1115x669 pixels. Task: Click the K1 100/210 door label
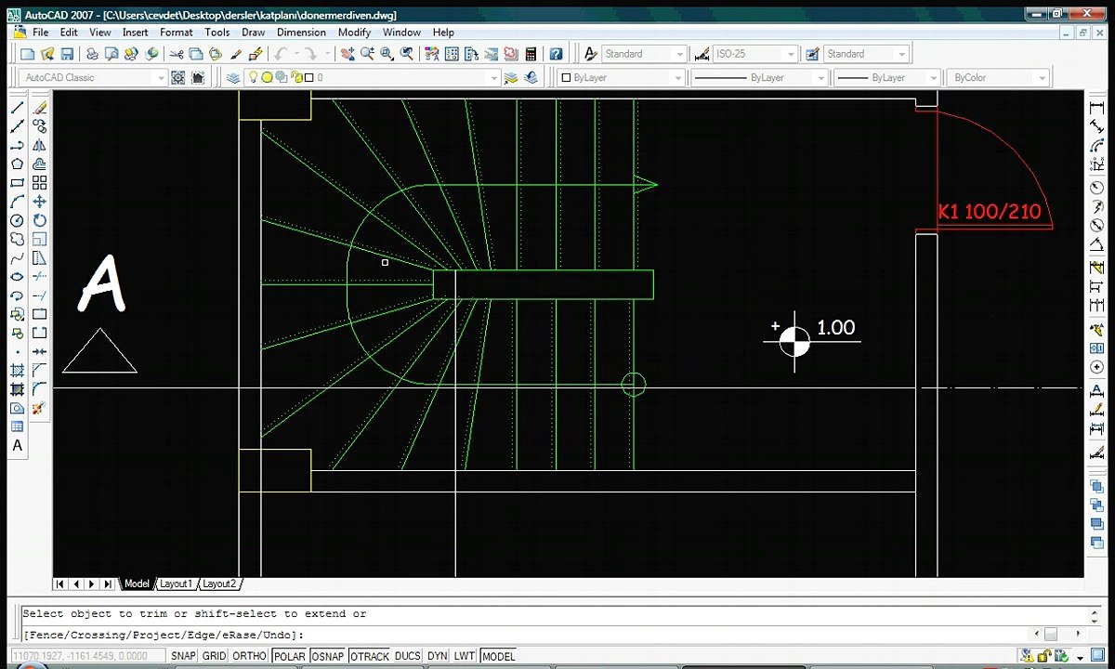[990, 212]
